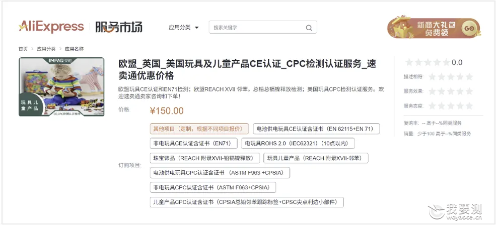Viewport: 497px width, 226px height.
Task: Click the first star of 描述相符 rating
Action: tap(432, 77)
